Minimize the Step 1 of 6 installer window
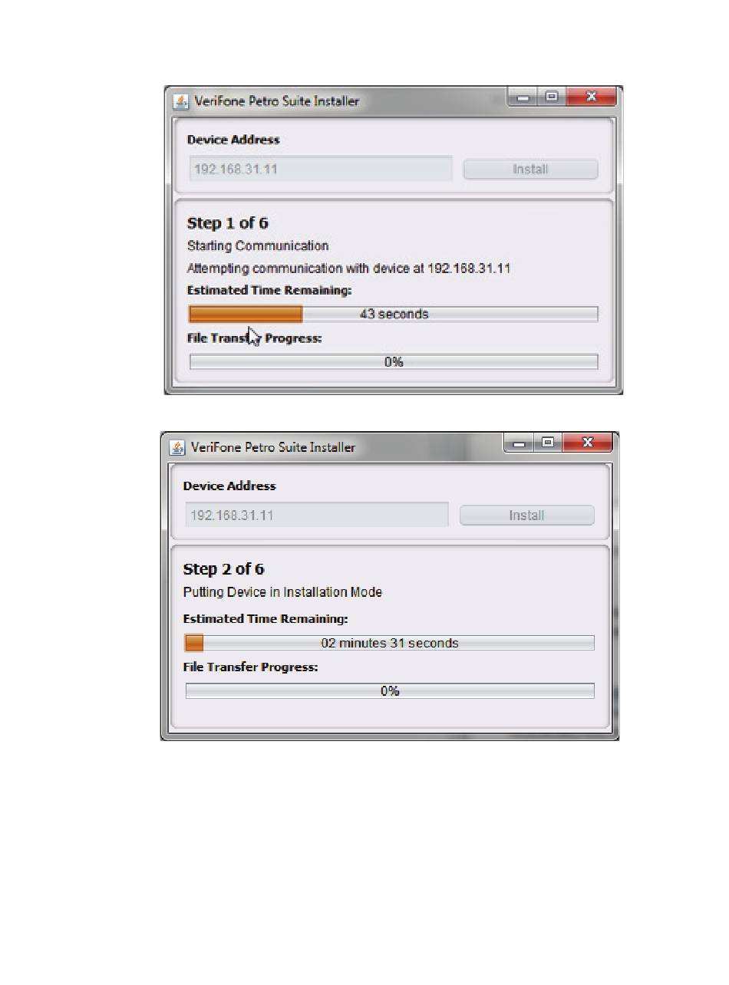This screenshot has height=985, width=729. (524, 97)
